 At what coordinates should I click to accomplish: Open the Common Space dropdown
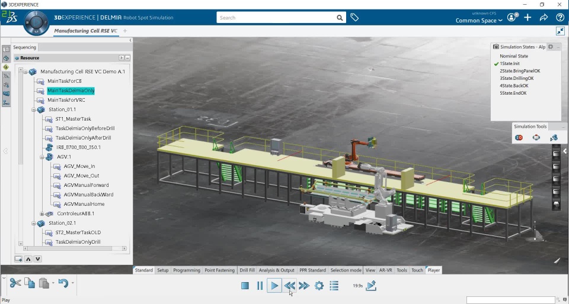tap(479, 21)
